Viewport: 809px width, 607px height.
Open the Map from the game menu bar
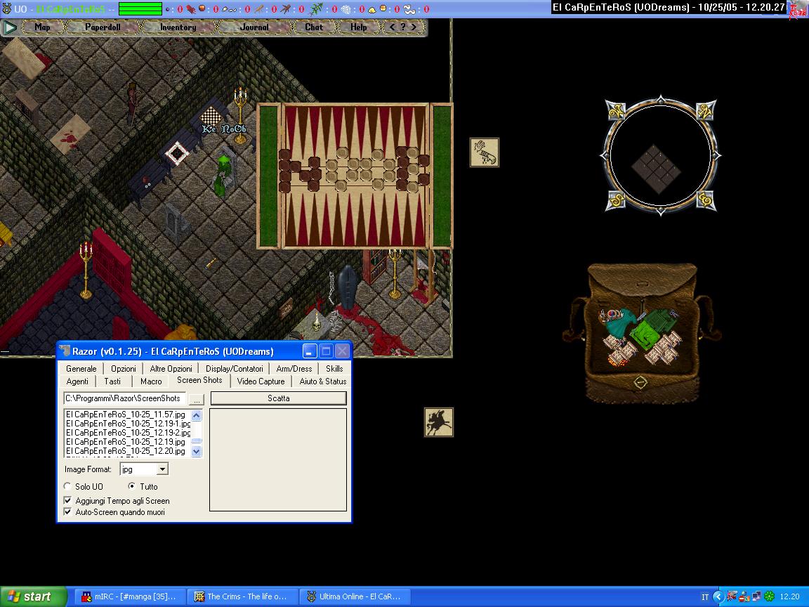pos(42,27)
